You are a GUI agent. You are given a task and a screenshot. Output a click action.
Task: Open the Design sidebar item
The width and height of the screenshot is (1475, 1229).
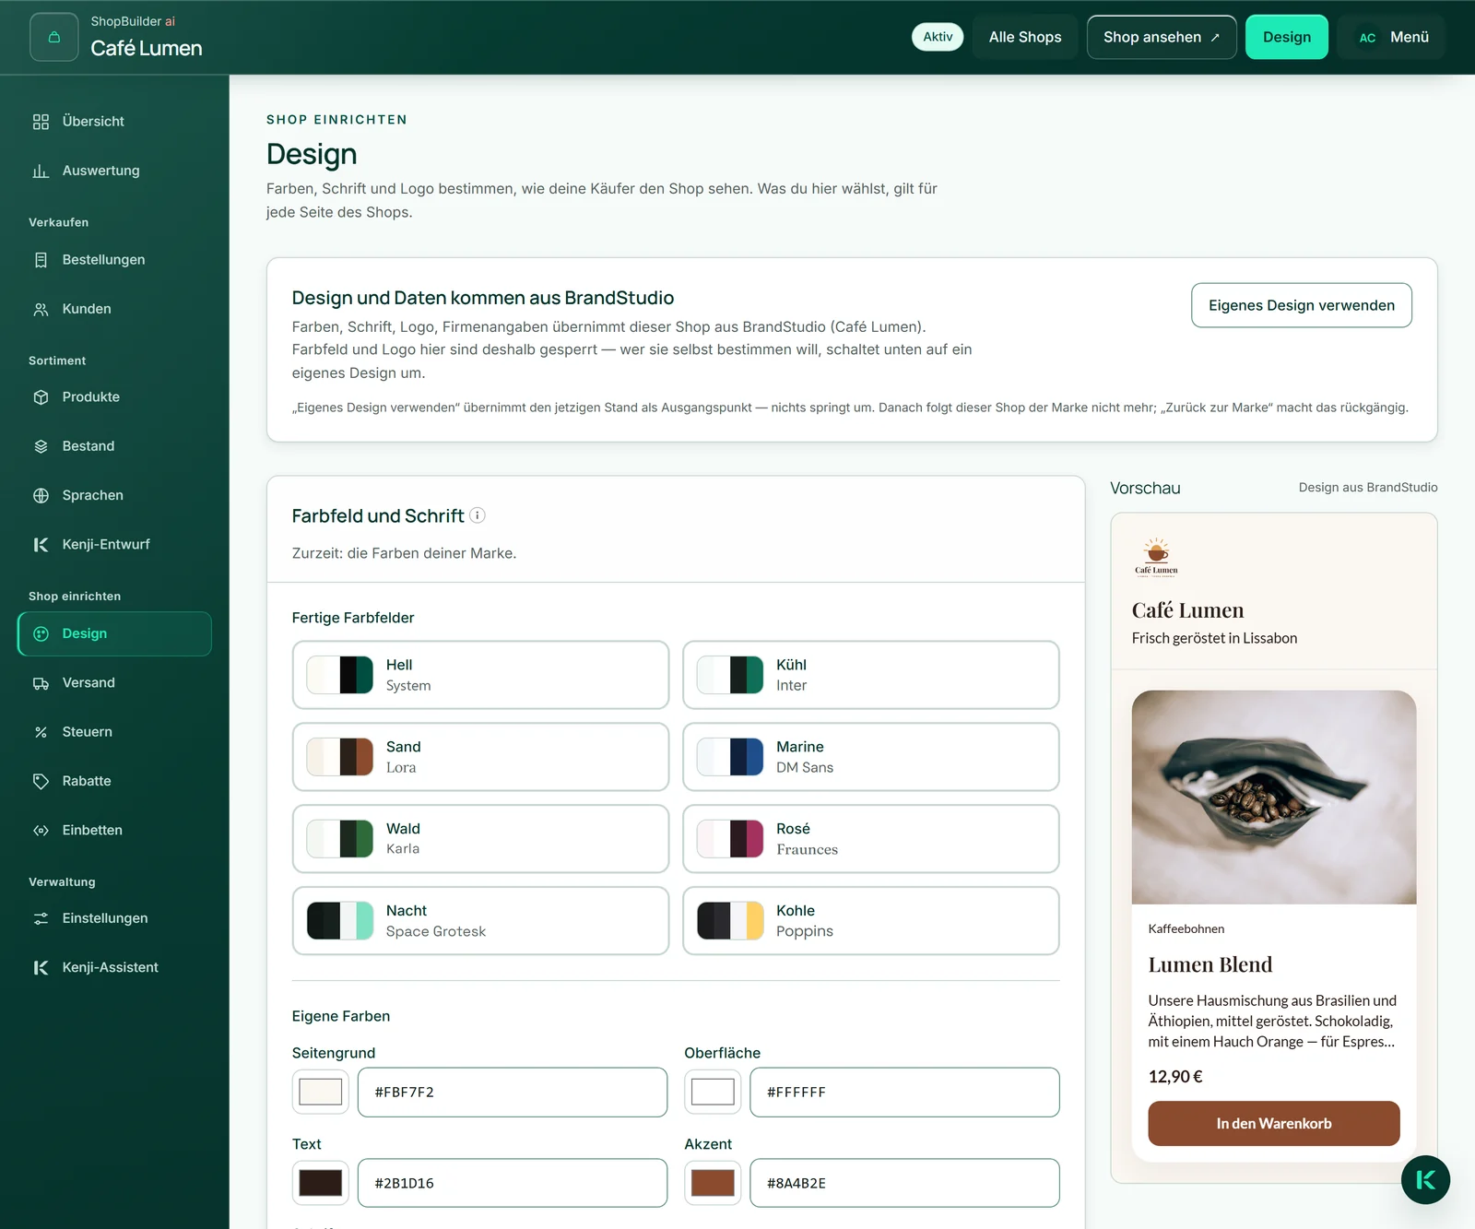[x=114, y=633]
